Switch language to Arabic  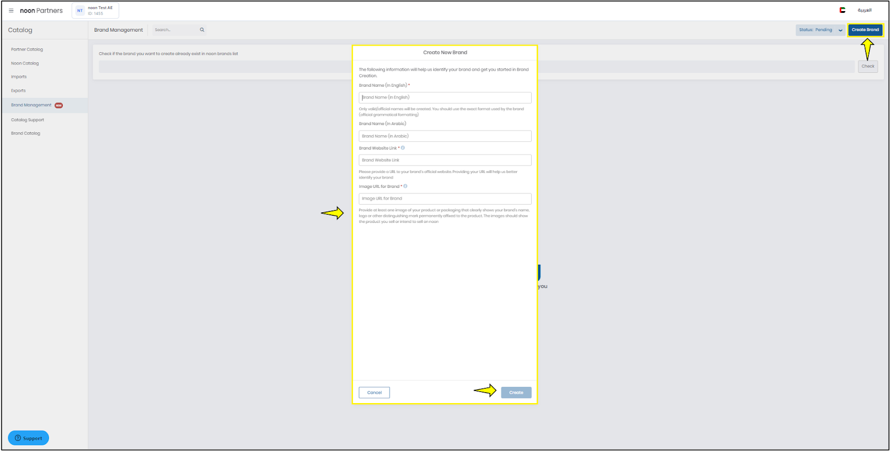[x=864, y=10]
